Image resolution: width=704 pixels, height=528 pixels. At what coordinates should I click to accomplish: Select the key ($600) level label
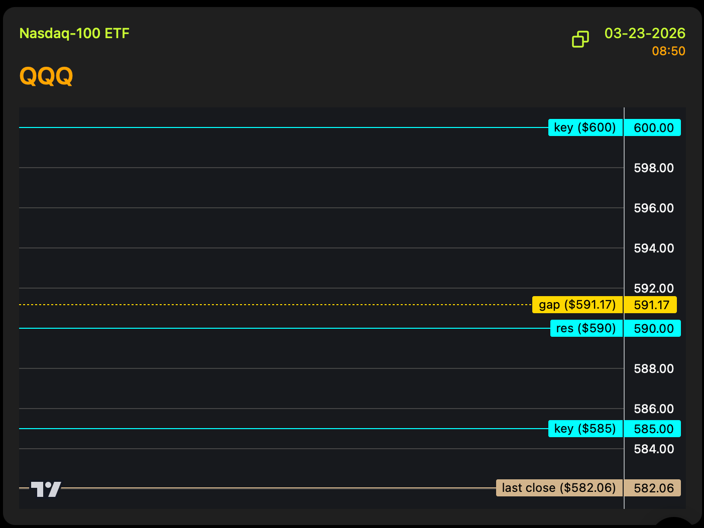(585, 127)
